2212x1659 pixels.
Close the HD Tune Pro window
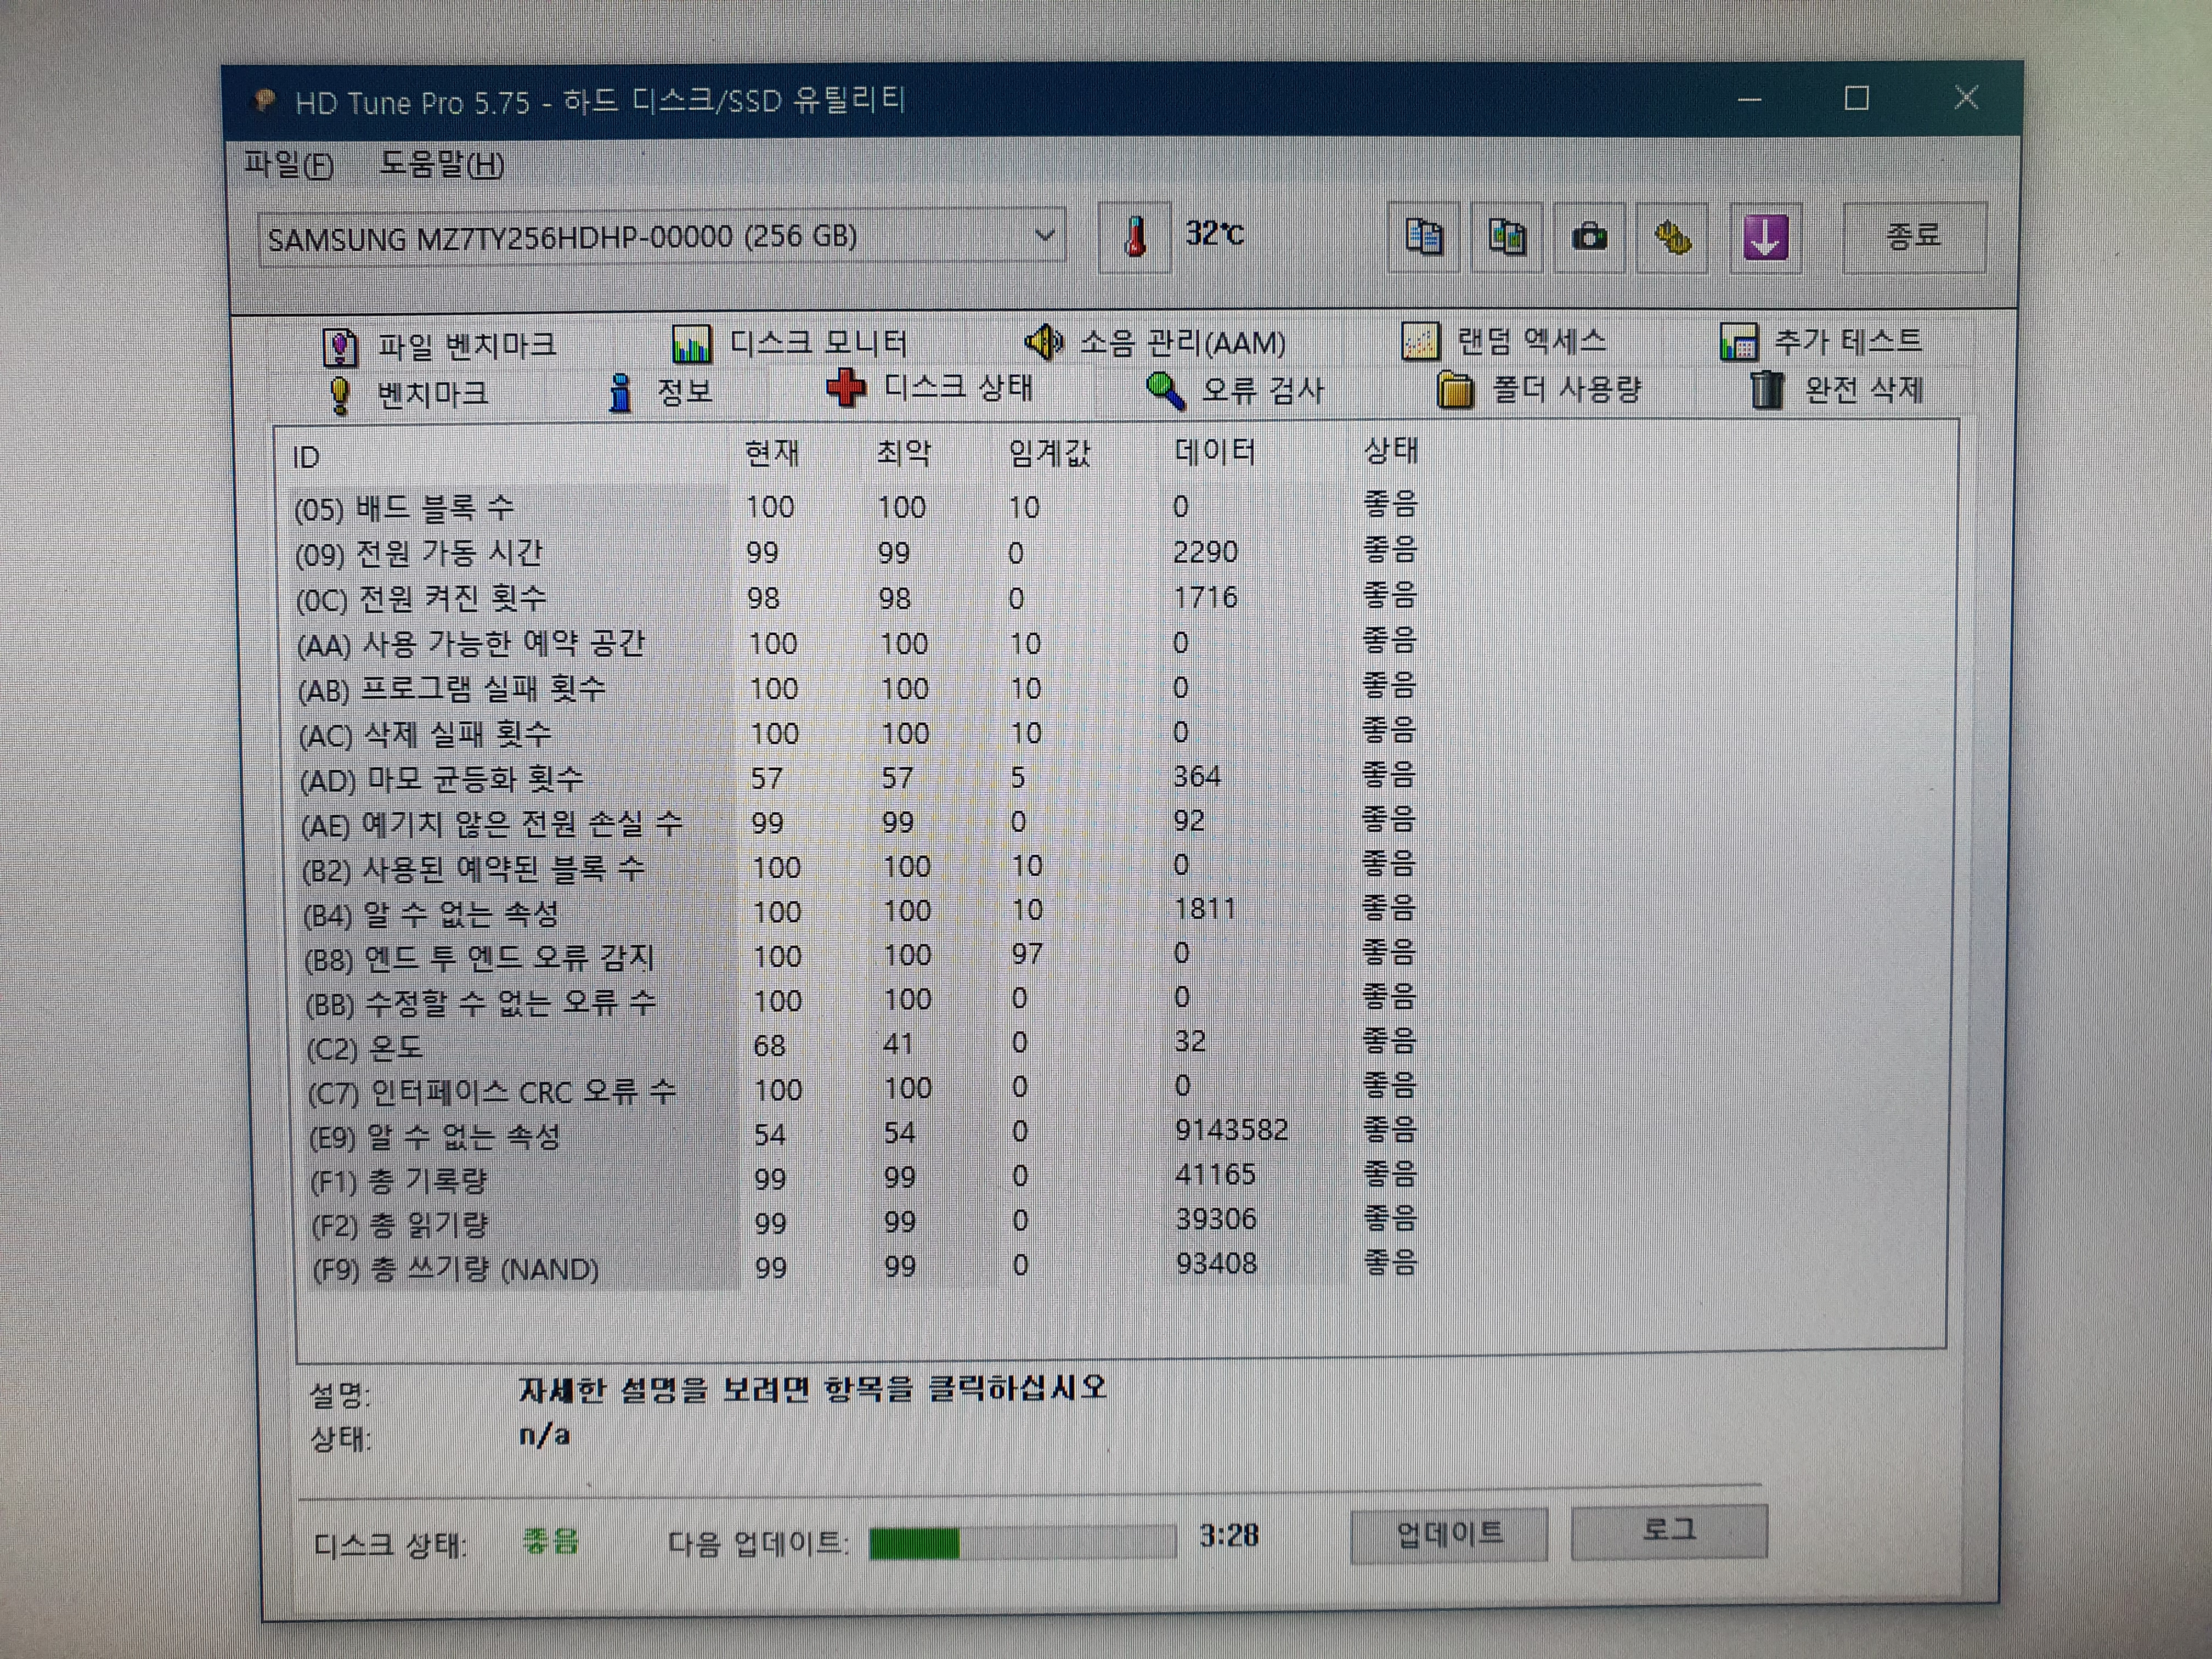pyautogui.click(x=1966, y=97)
